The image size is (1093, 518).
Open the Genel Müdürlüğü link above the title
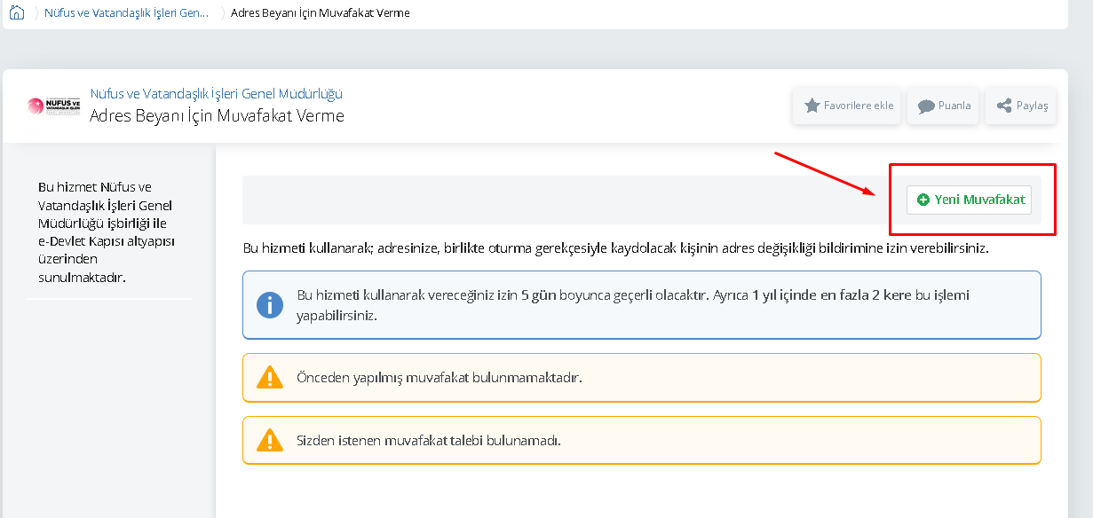[216, 94]
